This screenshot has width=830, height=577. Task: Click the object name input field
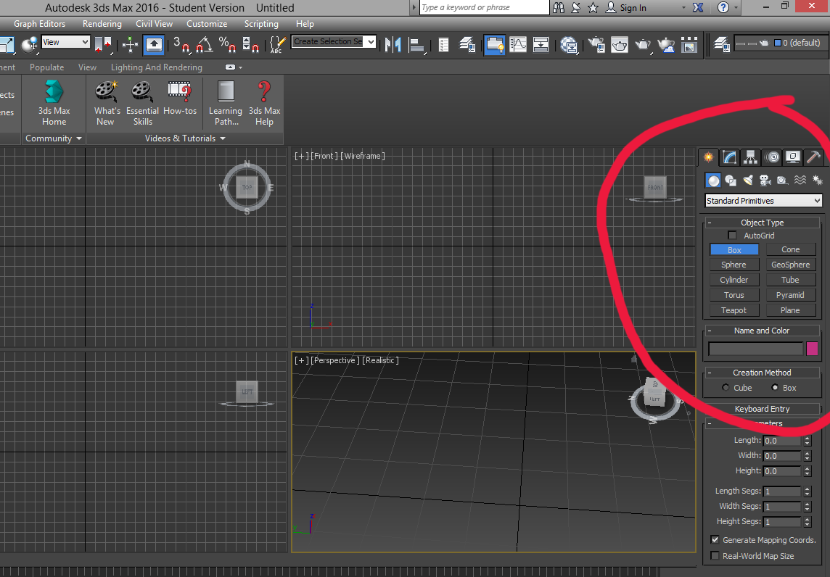[756, 349]
